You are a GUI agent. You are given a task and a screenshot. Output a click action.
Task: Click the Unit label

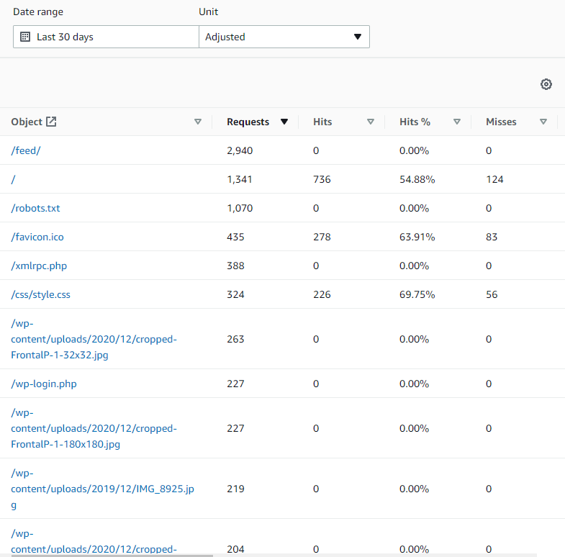pyautogui.click(x=208, y=12)
